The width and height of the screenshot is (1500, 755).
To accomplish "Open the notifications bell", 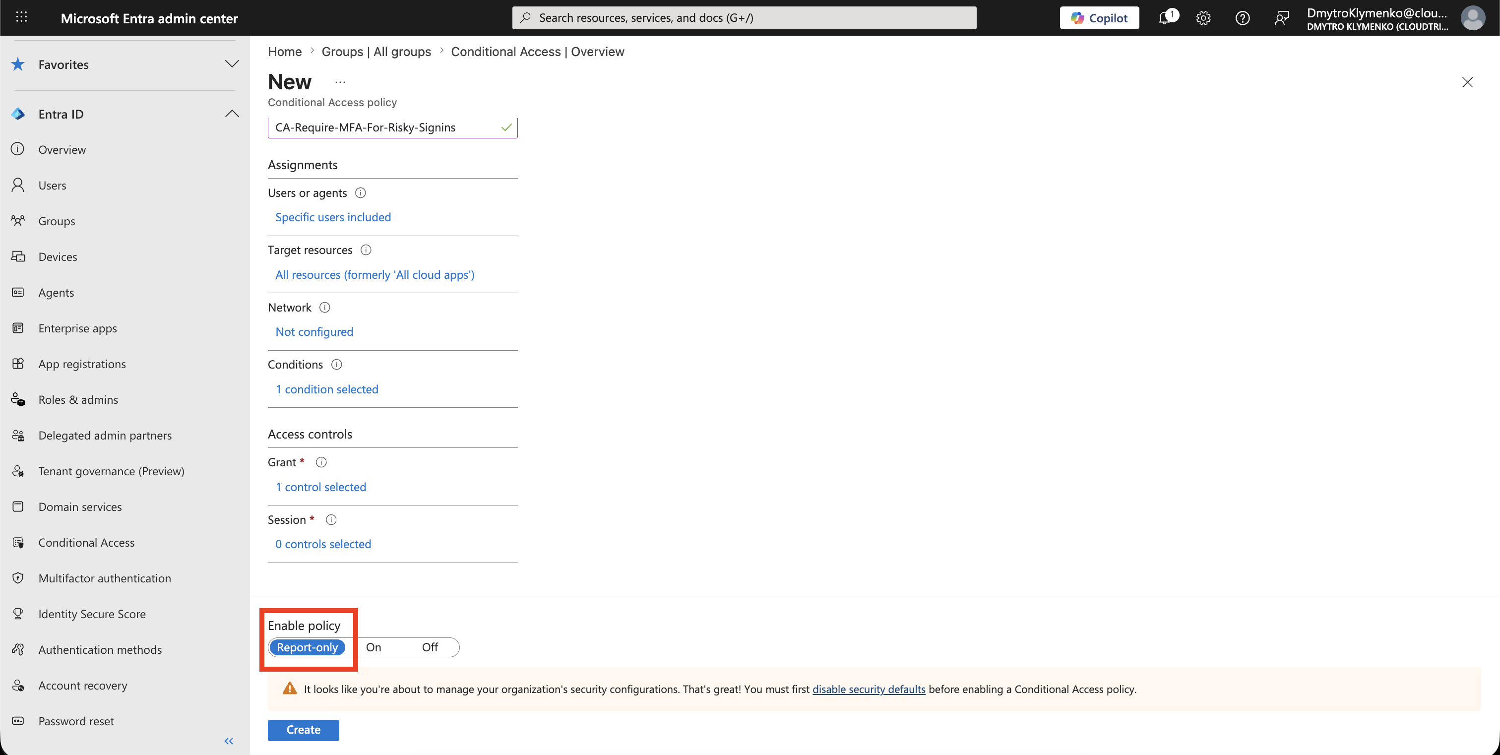I will tap(1165, 18).
